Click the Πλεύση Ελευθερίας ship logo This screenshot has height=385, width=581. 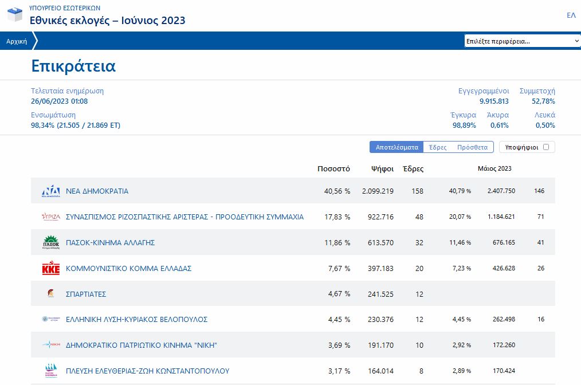coord(51,371)
